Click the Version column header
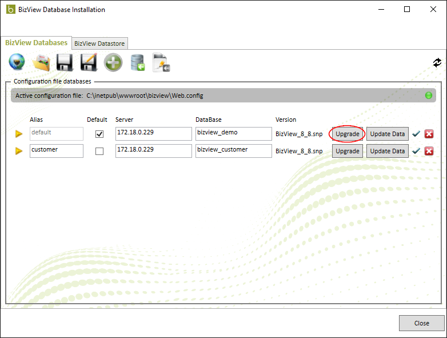Image resolution: width=447 pixels, height=338 pixels. click(286, 120)
